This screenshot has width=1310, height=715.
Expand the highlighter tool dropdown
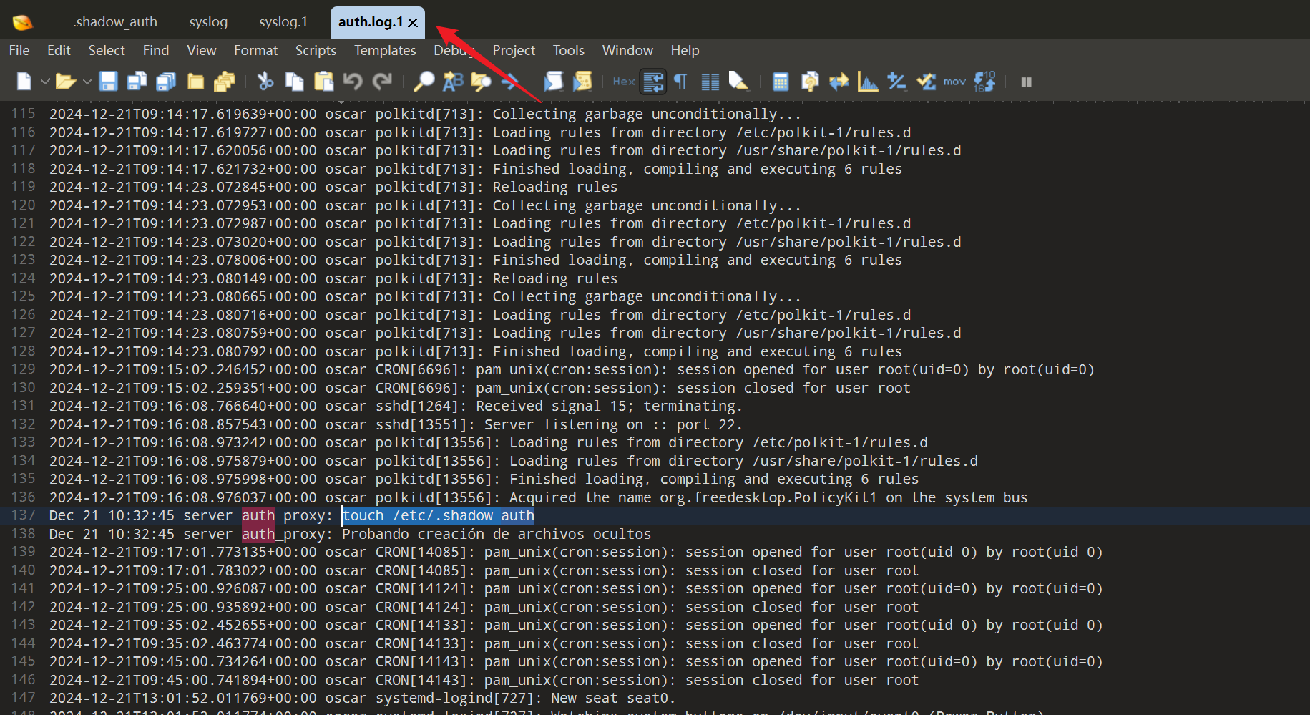click(748, 89)
